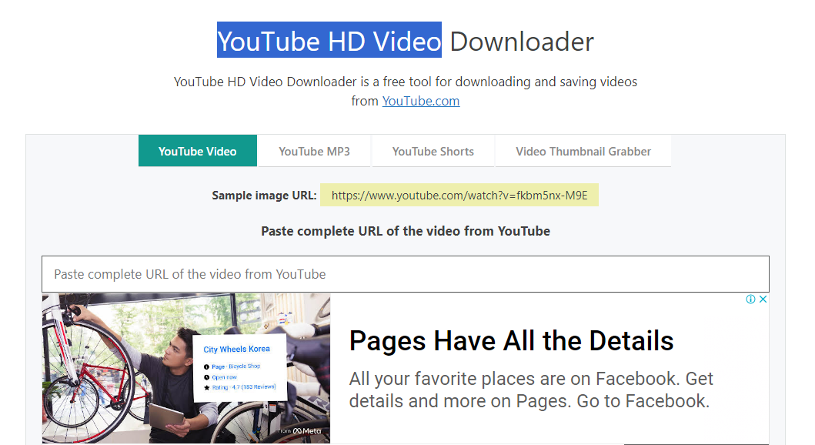Click the sample YouTube watch URL

tap(459, 195)
